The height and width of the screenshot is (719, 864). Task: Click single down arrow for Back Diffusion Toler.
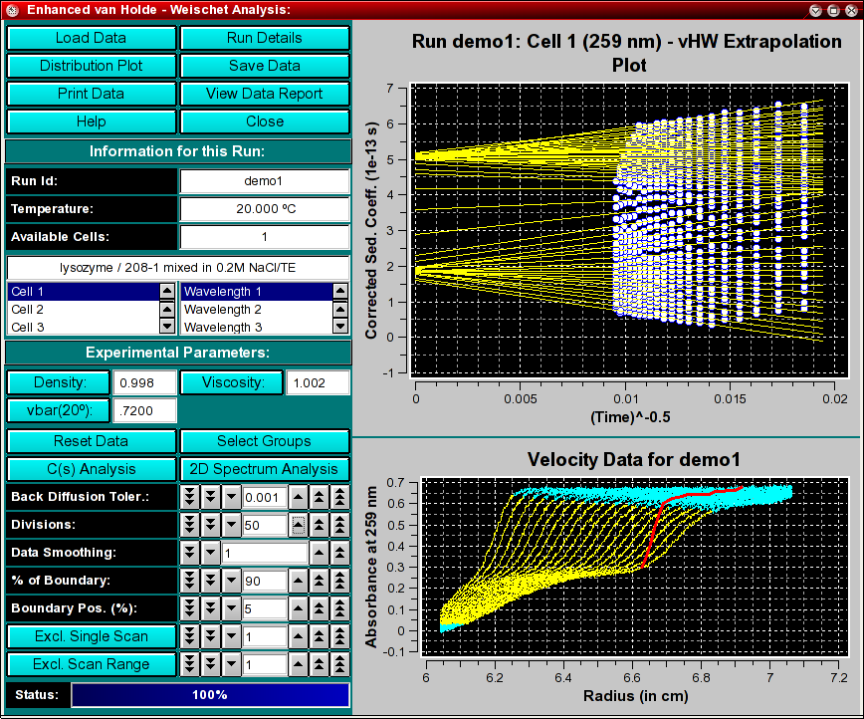point(231,497)
